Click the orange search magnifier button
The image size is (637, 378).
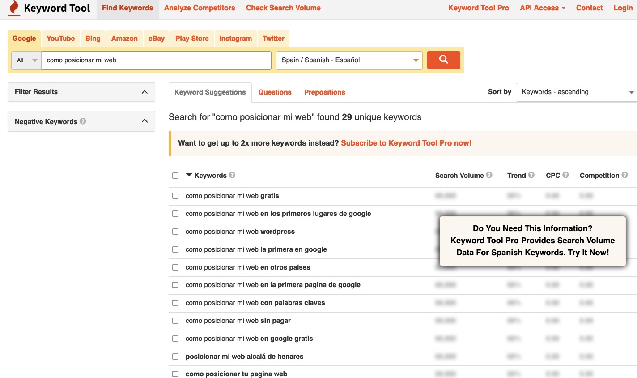[443, 60]
